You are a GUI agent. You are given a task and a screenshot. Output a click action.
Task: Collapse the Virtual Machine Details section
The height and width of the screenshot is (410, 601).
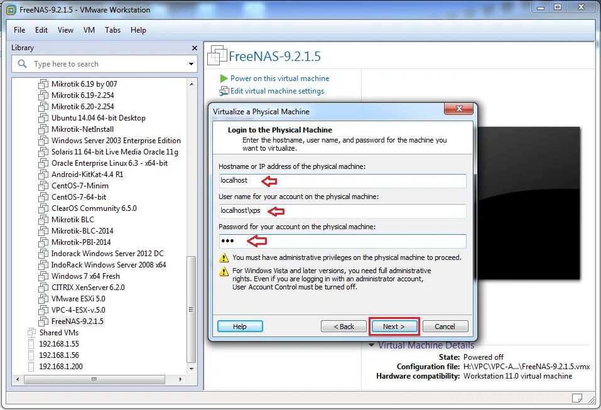tap(371, 345)
